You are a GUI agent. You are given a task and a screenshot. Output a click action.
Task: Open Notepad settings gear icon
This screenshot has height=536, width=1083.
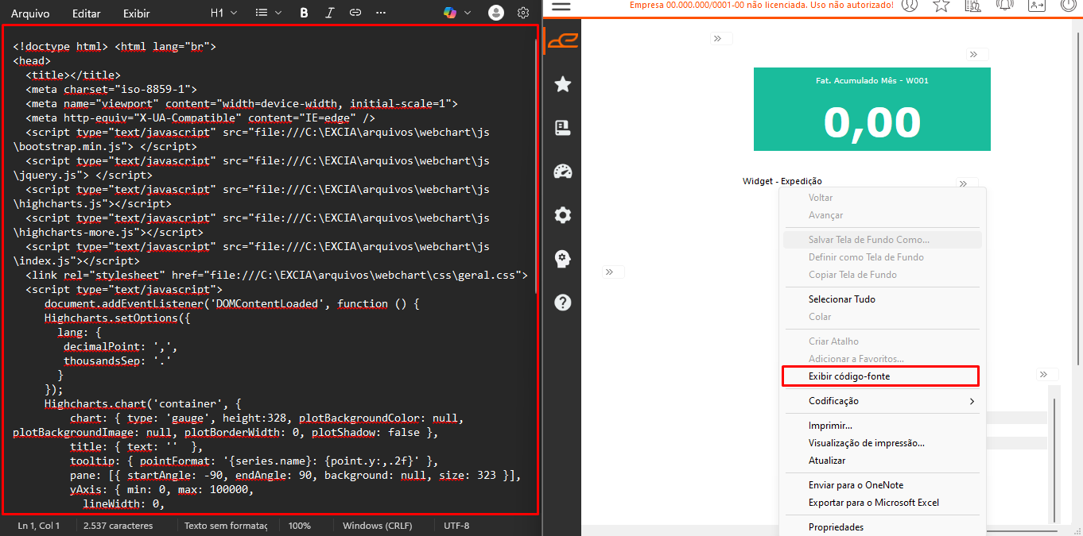522,13
